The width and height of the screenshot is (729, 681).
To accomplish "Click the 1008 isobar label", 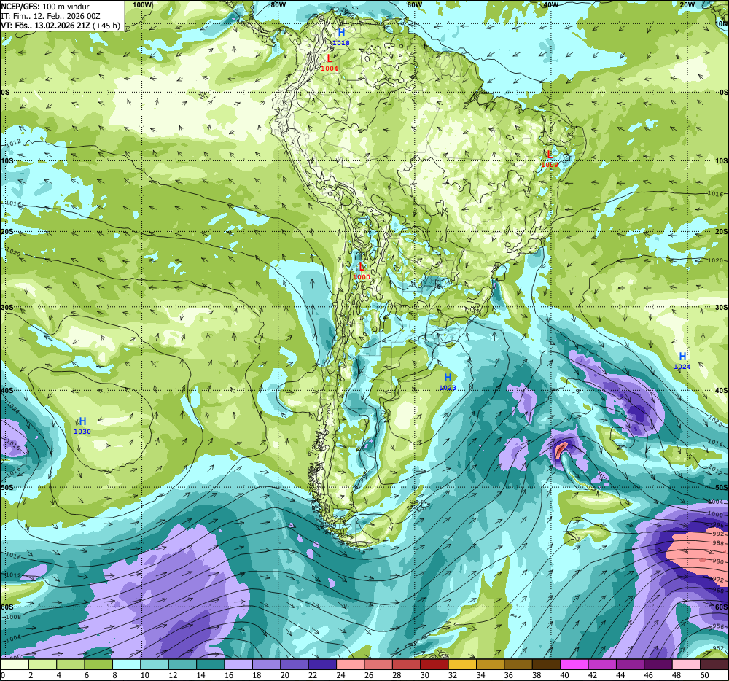I will [x=13, y=617].
